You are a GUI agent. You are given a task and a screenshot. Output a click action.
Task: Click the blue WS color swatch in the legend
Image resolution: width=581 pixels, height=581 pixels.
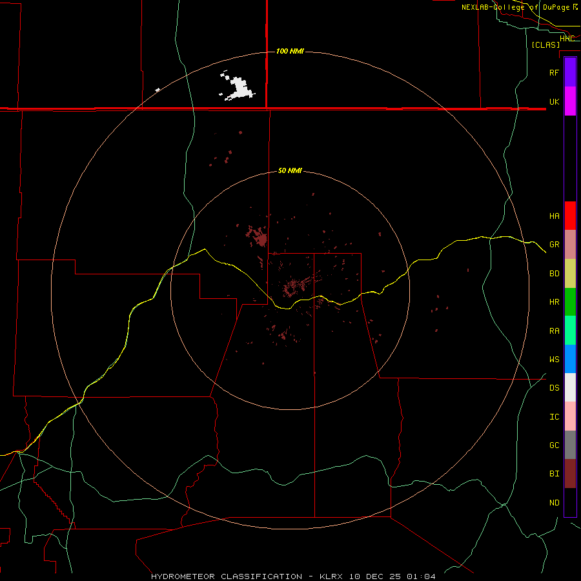[570, 359]
